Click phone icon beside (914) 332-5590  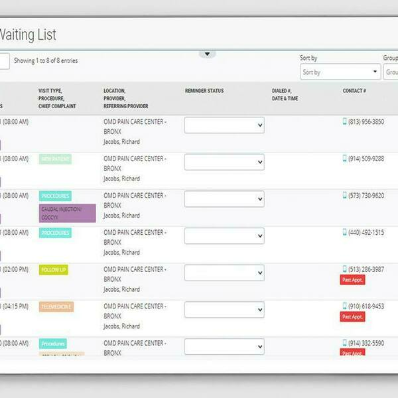click(x=345, y=343)
